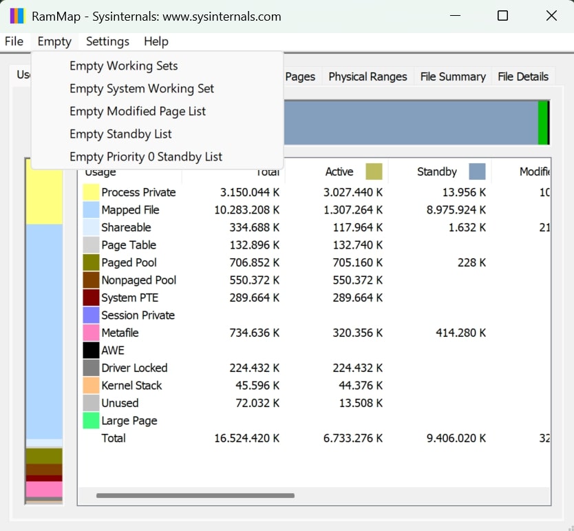Select the Metafile row label
Image resolution: width=574 pixels, height=531 pixels.
(120, 333)
